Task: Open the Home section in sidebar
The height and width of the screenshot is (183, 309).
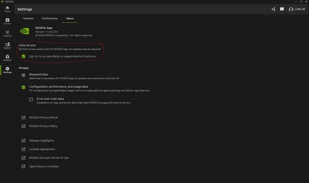Action: tap(7, 9)
